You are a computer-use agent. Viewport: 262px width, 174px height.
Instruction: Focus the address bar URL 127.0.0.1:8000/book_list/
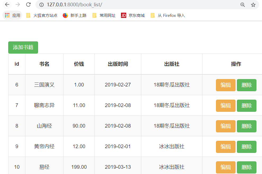pos(75,5)
